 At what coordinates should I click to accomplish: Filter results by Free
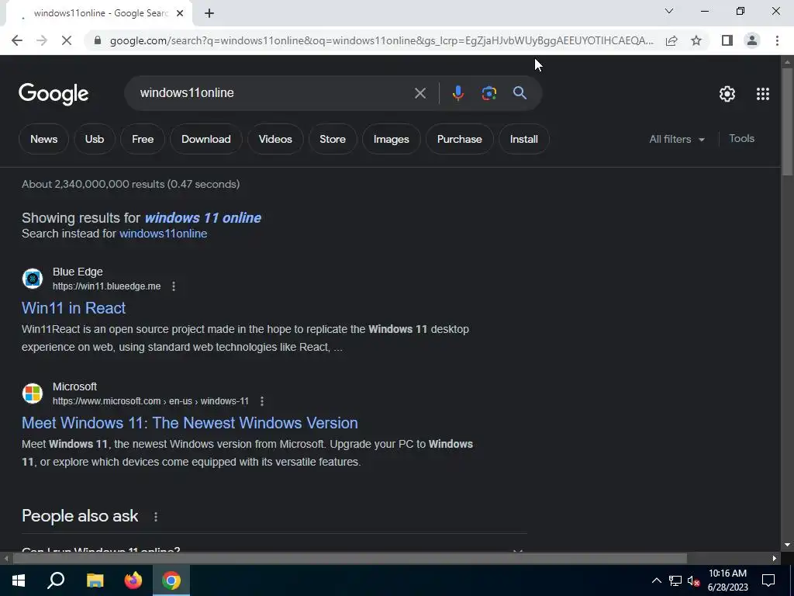(x=143, y=139)
